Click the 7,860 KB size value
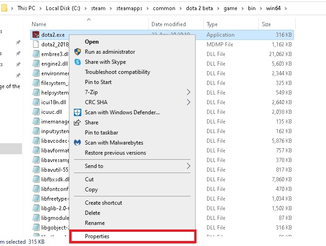This screenshot has width=326, height=246. [x=282, y=179]
